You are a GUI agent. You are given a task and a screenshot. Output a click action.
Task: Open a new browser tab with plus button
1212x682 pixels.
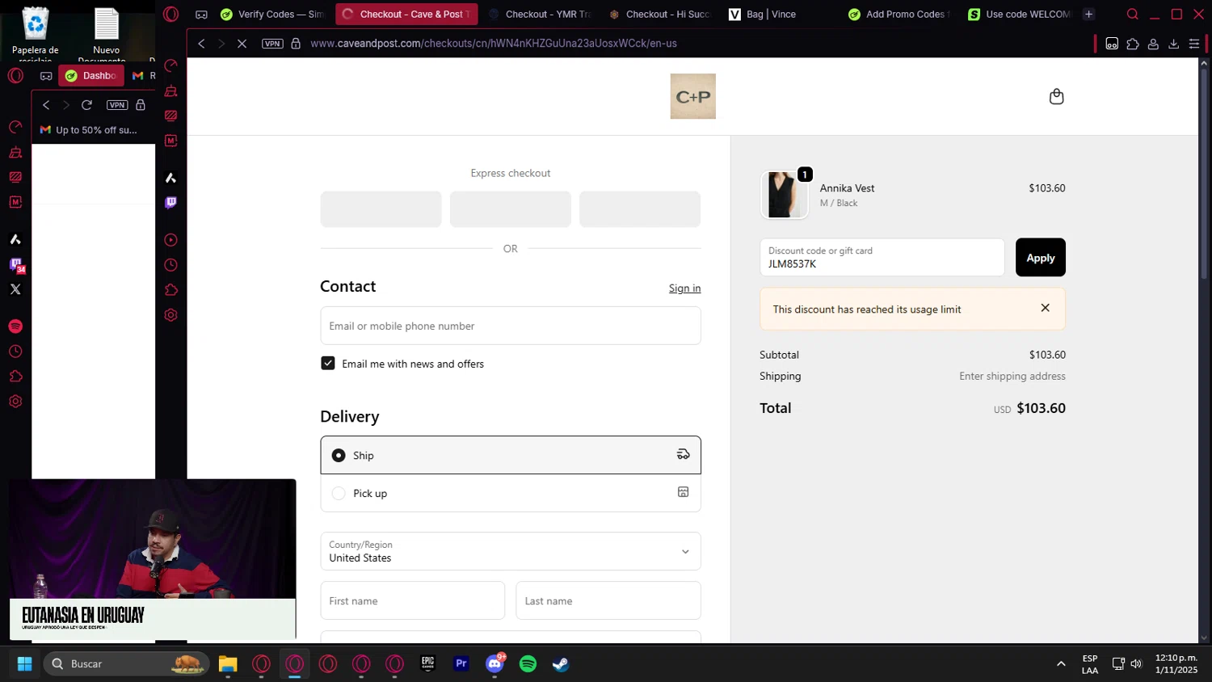(1088, 15)
